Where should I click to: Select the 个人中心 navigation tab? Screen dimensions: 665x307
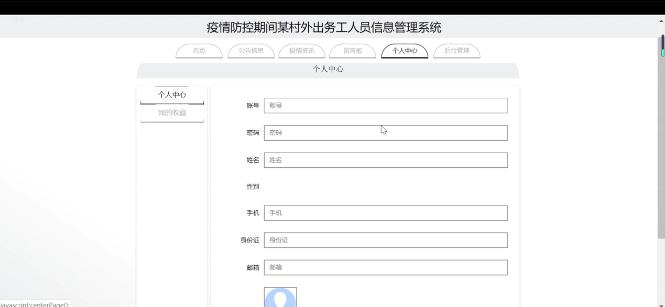coord(405,51)
